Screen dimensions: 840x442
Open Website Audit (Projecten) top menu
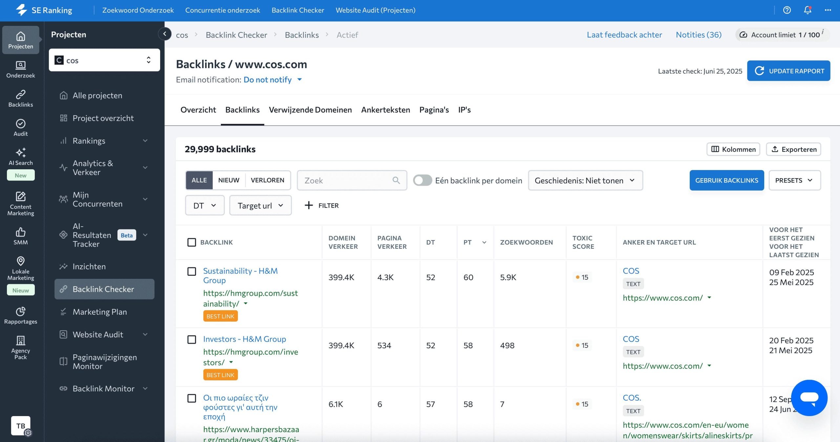(x=375, y=10)
